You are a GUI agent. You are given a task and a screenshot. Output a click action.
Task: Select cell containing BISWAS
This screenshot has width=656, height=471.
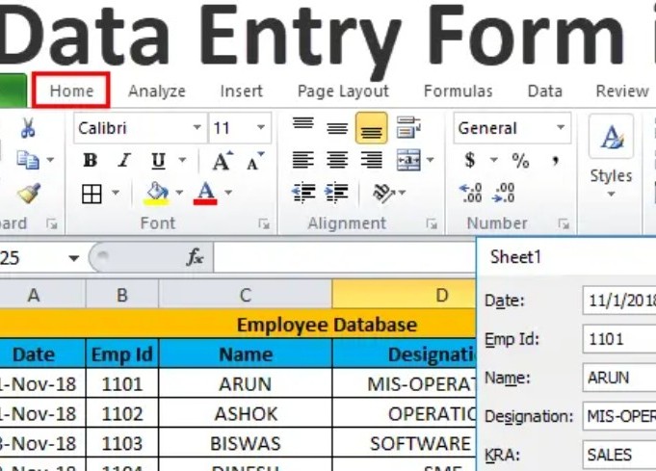coord(246,443)
